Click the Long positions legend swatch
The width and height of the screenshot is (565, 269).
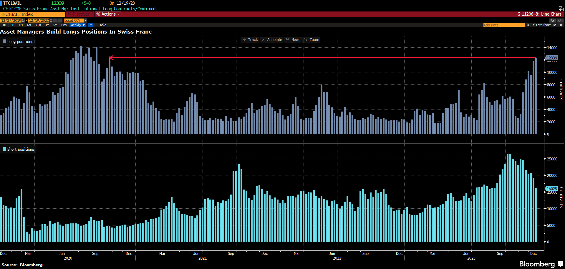click(x=4, y=41)
